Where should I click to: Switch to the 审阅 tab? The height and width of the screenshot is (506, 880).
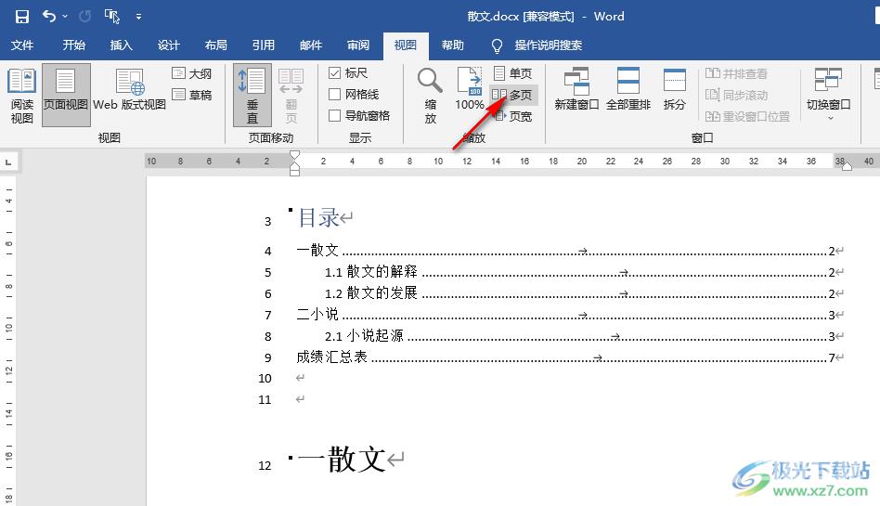[358, 45]
